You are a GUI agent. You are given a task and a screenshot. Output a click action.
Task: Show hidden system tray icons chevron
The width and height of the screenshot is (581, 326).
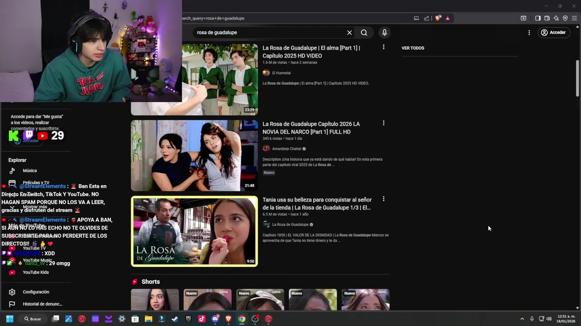click(x=522, y=319)
